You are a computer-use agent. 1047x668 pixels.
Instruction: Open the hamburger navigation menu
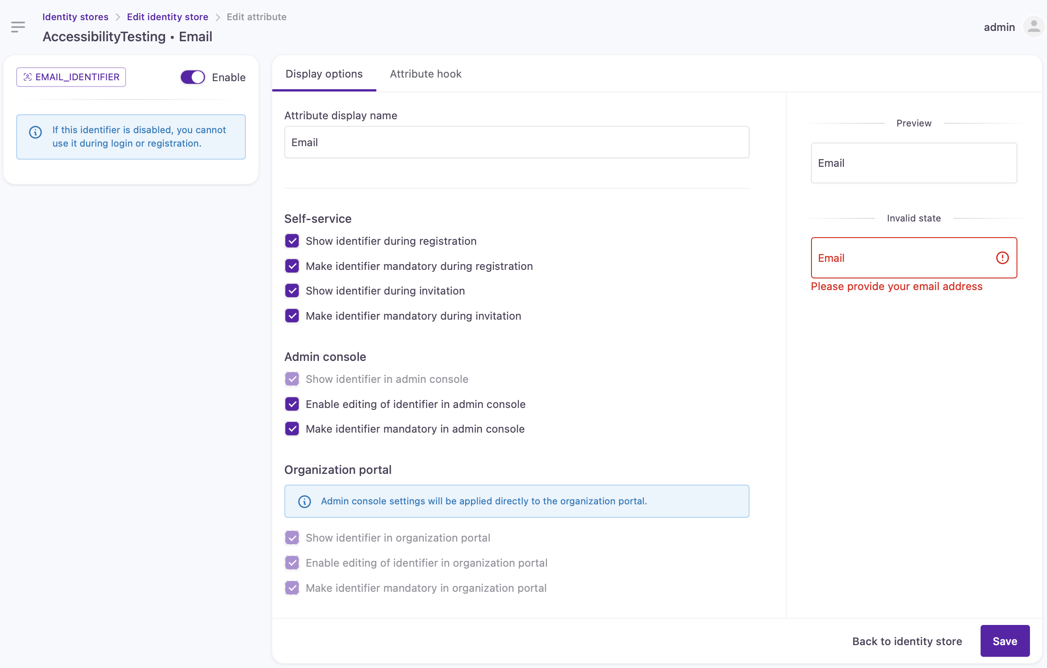point(18,27)
